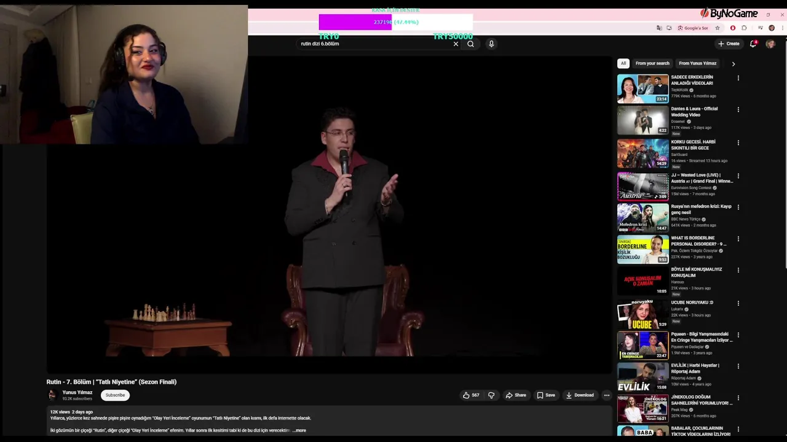The image size is (787, 442).
Task: Dislike the video with thumbs down
Action: pos(491,395)
